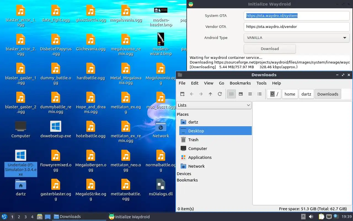This screenshot has width=353, height=221.
Task: Select modern-wizard.bmp desktop image
Action: click(x=161, y=44)
